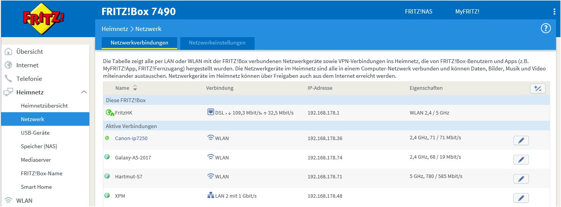The width and height of the screenshot is (561, 207).
Task: Select USB-Geräte submenu item
Action: (35, 133)
